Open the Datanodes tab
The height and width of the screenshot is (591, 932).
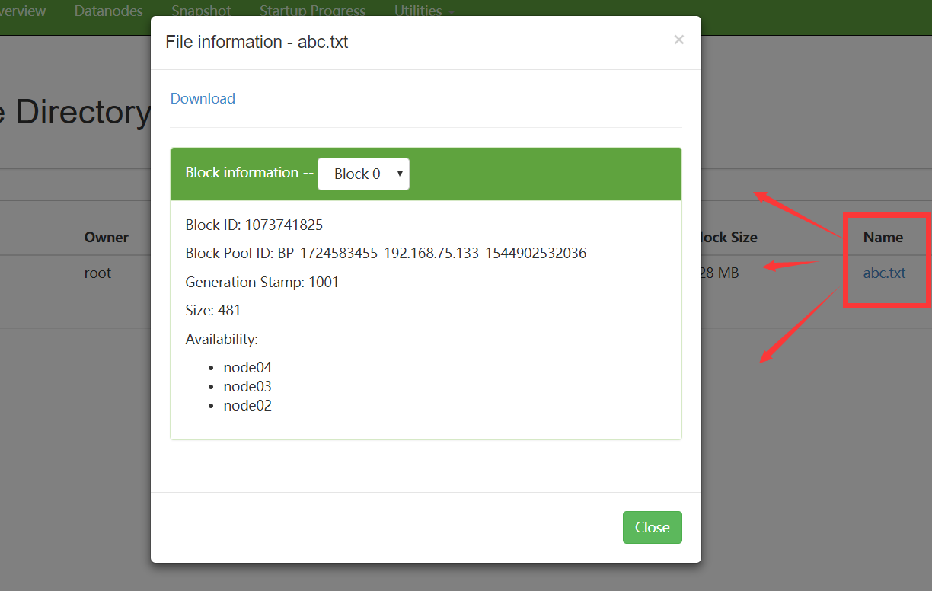(109, 11)
